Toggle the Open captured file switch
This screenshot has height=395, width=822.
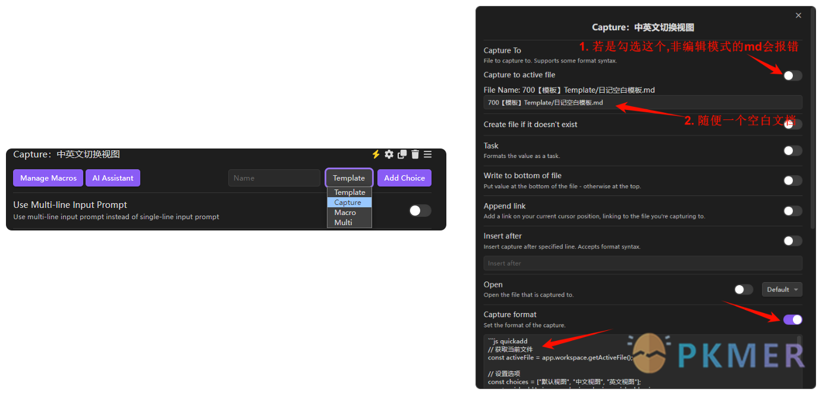point(744,289)
